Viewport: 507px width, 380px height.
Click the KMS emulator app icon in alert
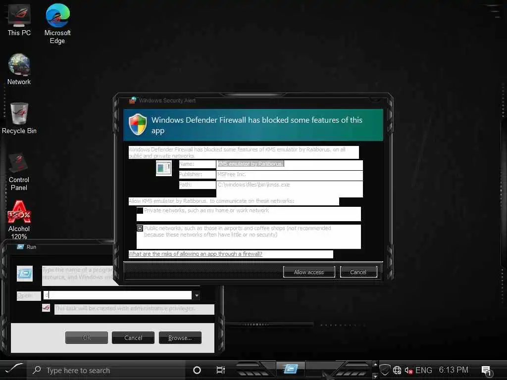pyautogui.click(x=163, y=168)
